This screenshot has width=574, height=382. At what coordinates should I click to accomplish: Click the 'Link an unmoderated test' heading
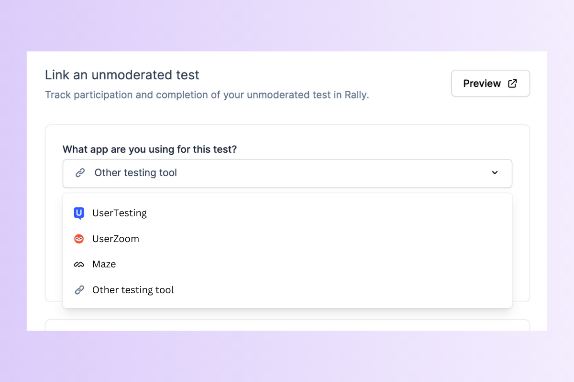click(x=122, y=75)
